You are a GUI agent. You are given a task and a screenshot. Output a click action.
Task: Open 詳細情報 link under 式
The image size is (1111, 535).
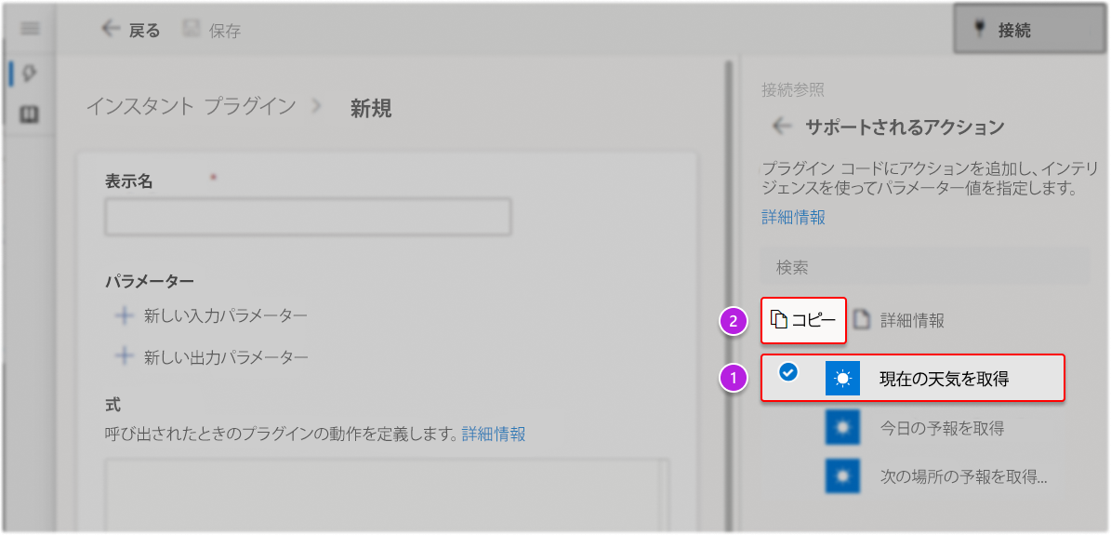tap(494, 434)
